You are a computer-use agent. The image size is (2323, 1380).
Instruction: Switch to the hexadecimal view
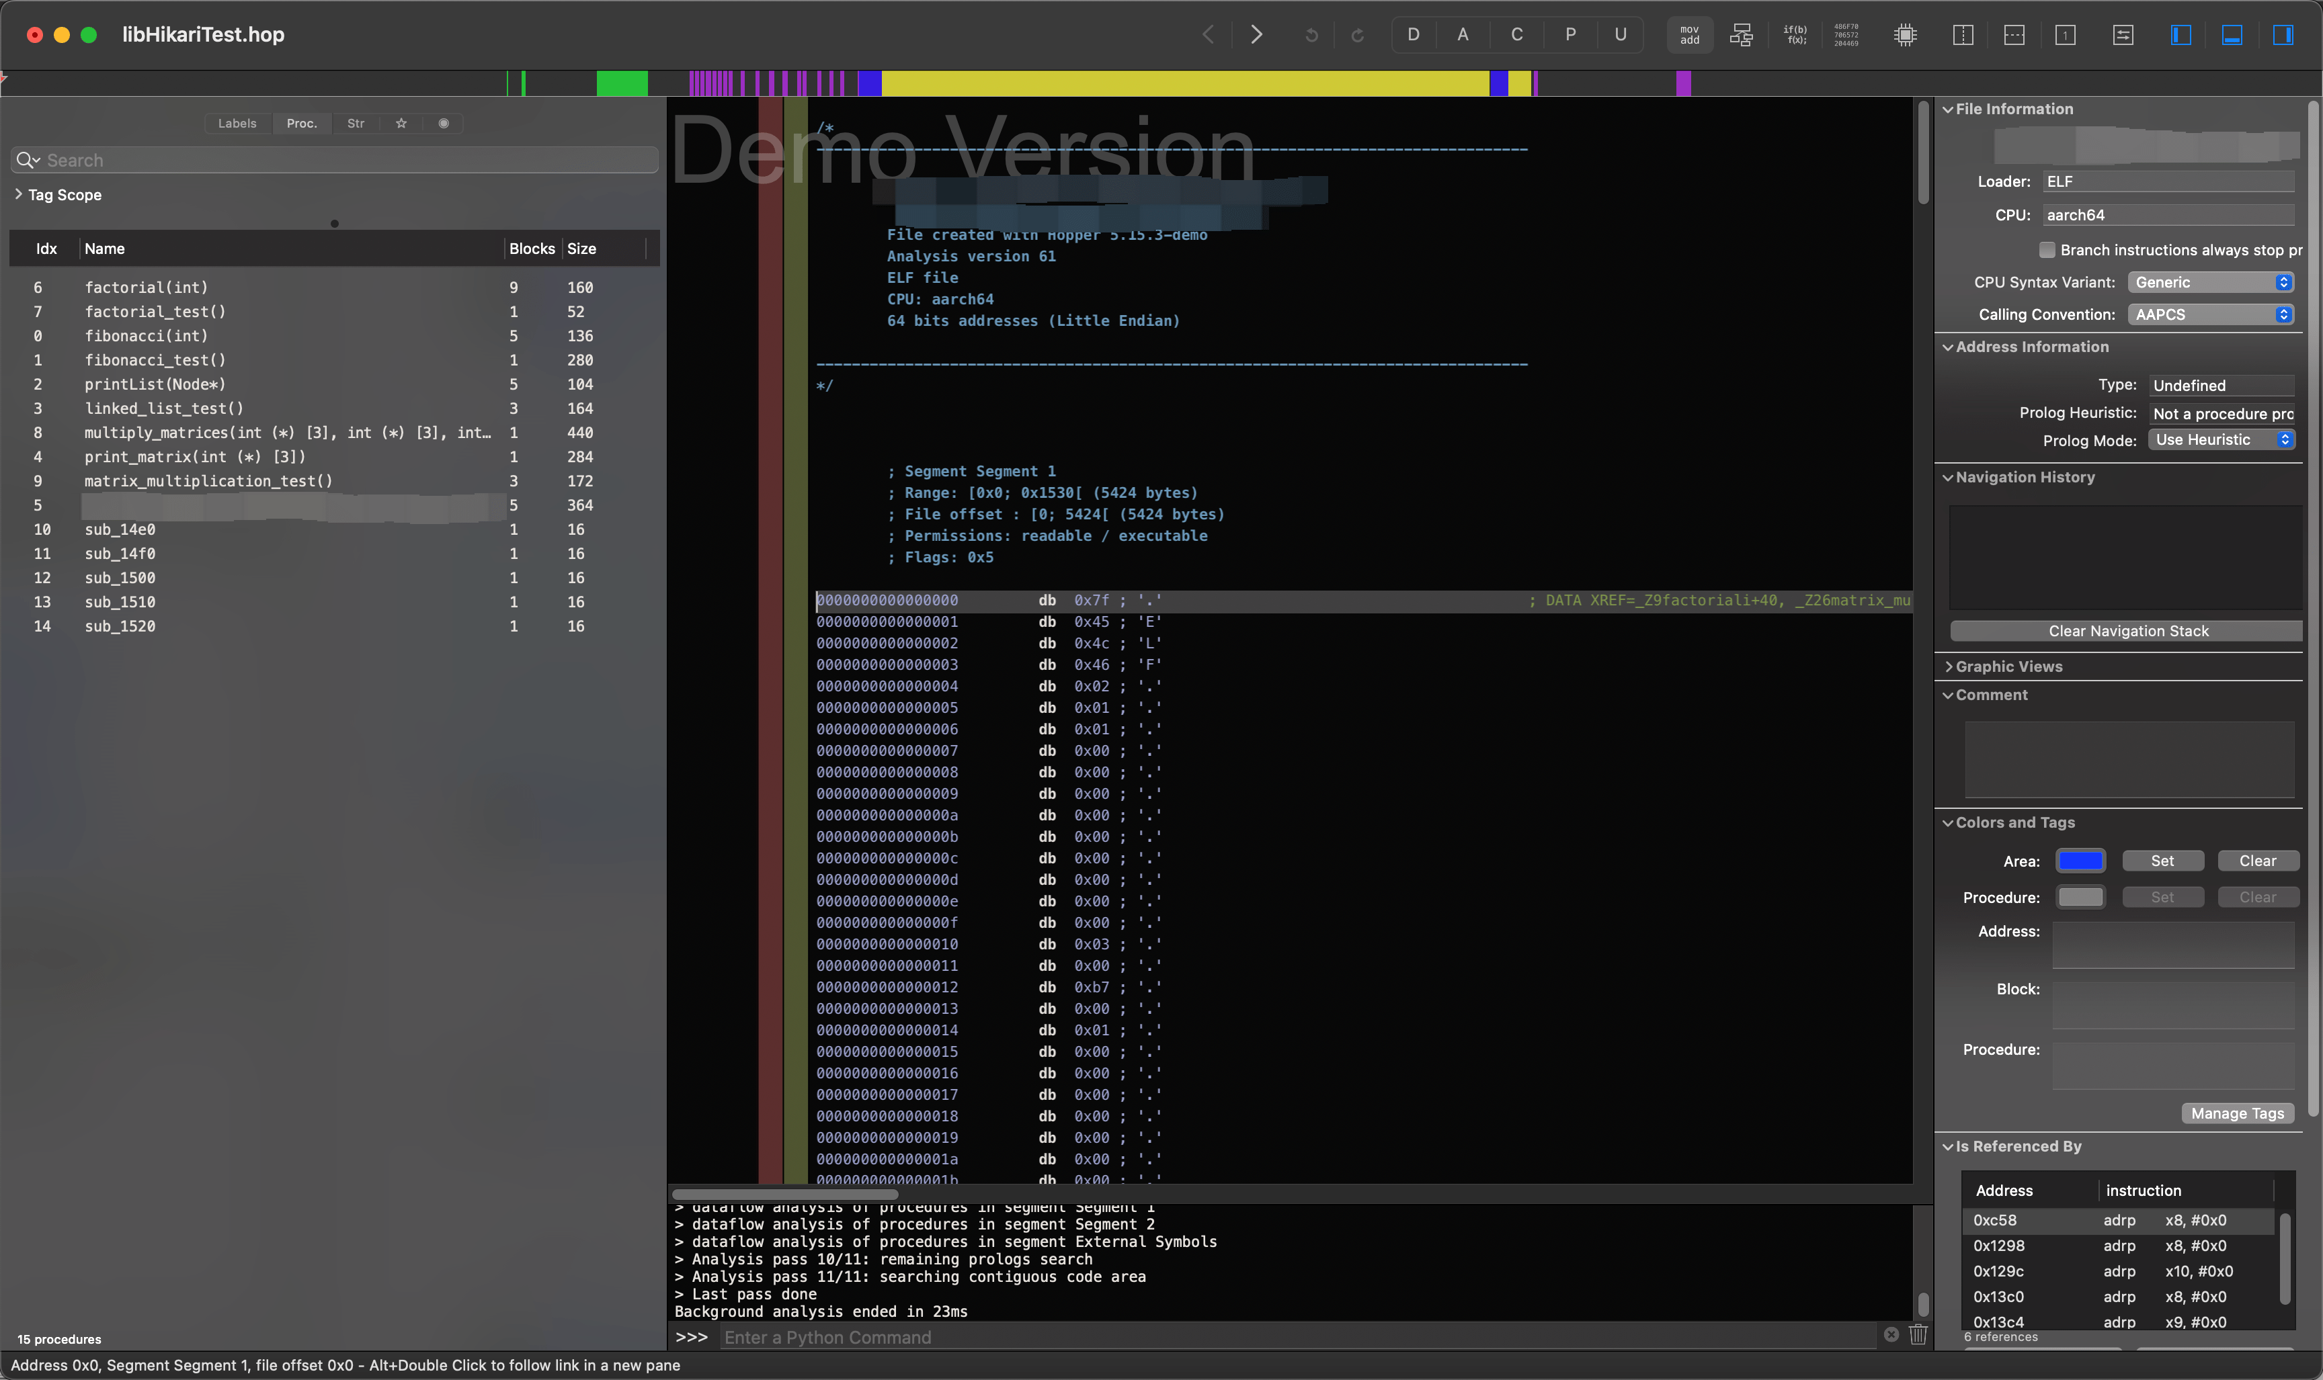tap(1848, 34)
